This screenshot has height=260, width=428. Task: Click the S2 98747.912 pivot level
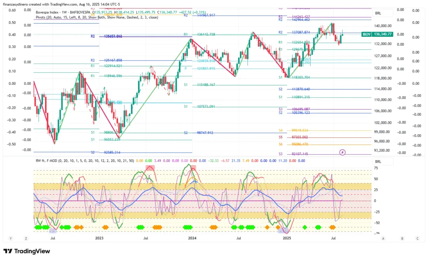coord(199,133)
